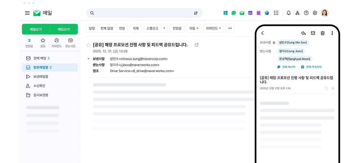Open the hamburger navigation menu
This screenshot has width=350, height=163.
click(x=27, y=13)
